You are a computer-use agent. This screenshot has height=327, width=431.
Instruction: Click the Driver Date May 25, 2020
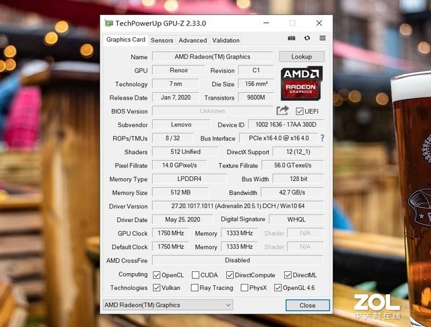coord(183,219)
